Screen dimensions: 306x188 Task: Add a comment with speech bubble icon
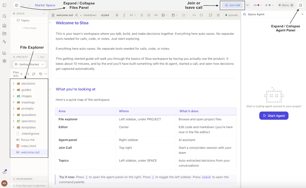[210, 15]
